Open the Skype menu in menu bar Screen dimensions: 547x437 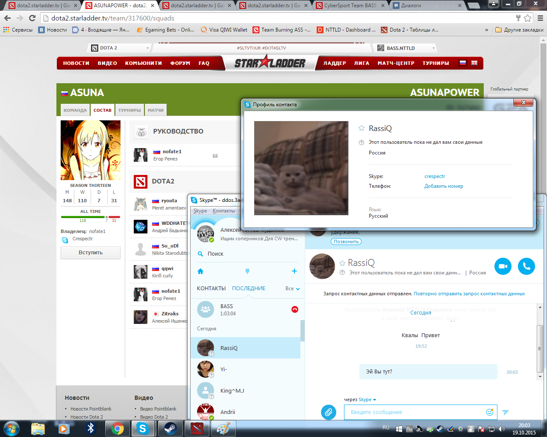pyautogui.click(x=200, y=211)
